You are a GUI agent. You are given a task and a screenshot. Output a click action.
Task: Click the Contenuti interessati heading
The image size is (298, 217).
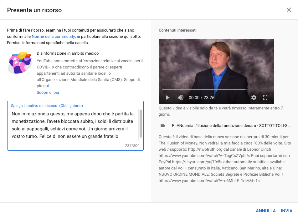pyautogui.click(x=177, y=30)
